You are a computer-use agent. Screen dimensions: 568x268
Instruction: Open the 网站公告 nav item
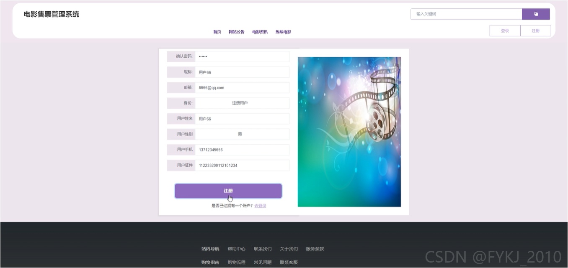point(237,32)
